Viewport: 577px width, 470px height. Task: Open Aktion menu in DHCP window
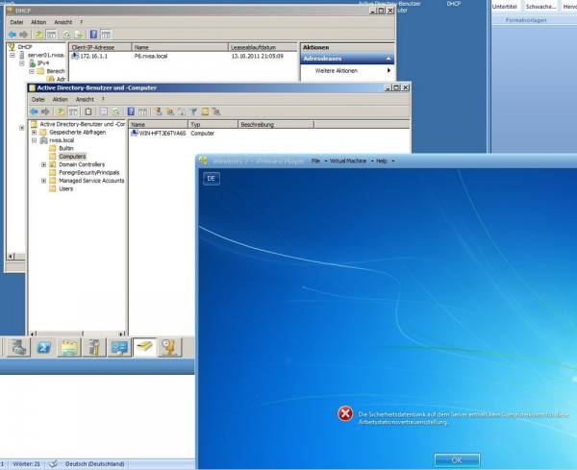click(38, 22)
